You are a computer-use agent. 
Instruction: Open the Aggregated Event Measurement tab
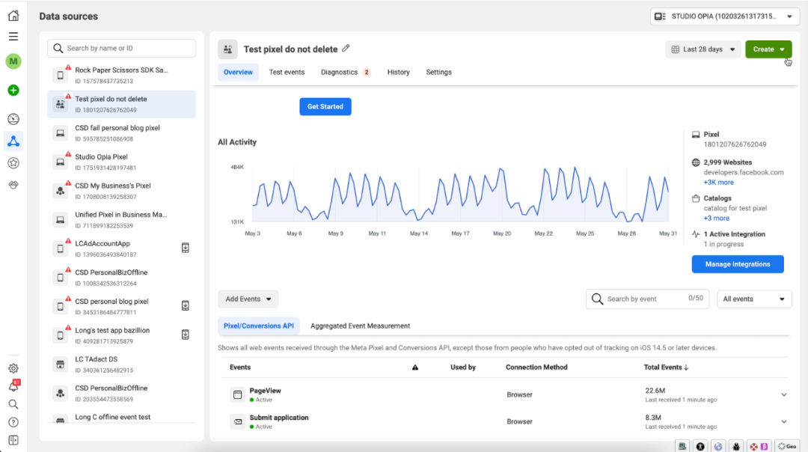[x=360, y=326]
